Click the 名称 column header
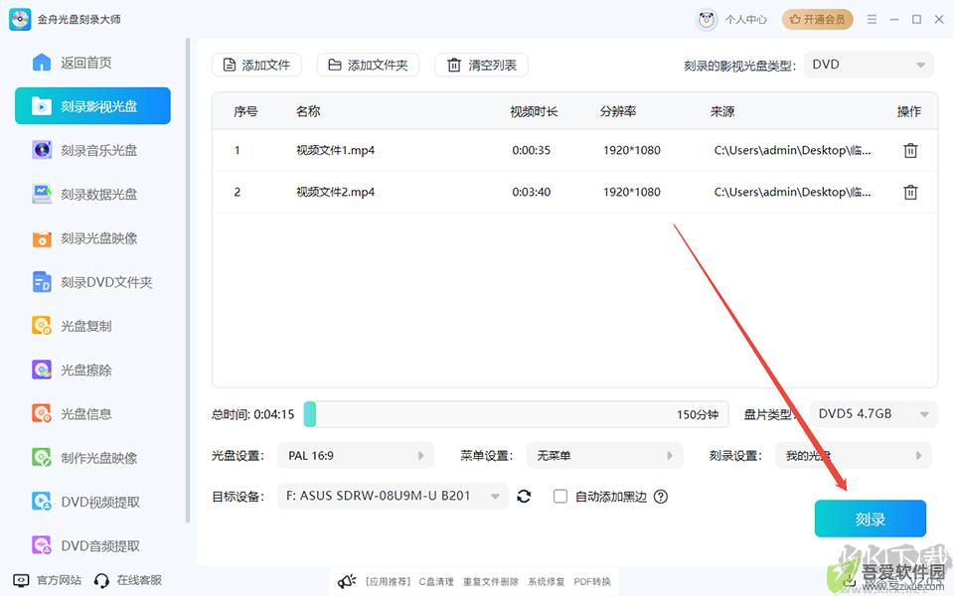The width and height of the screenshot is (954, 596). point(308,111)
